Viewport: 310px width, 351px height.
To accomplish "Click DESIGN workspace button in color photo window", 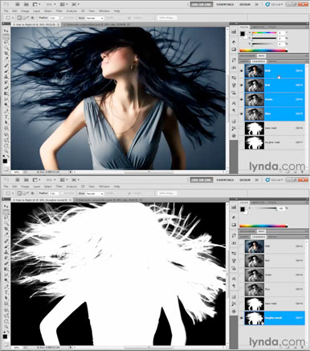I will click(x=244, y=5).
